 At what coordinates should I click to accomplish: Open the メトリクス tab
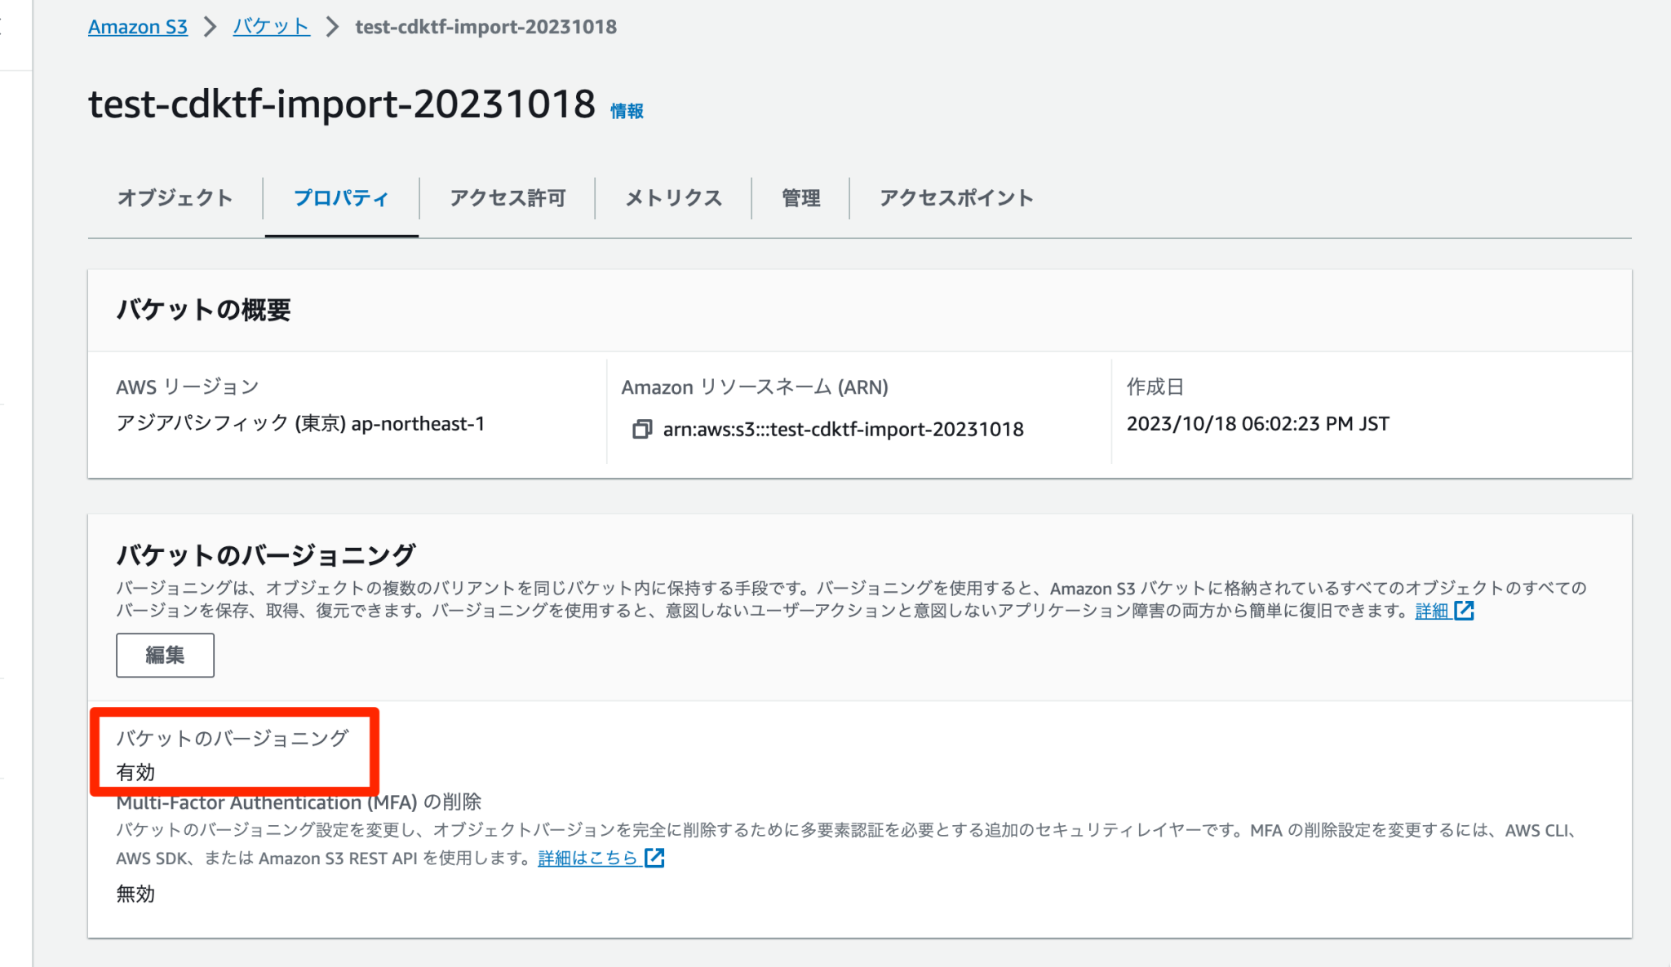[672, 197]
